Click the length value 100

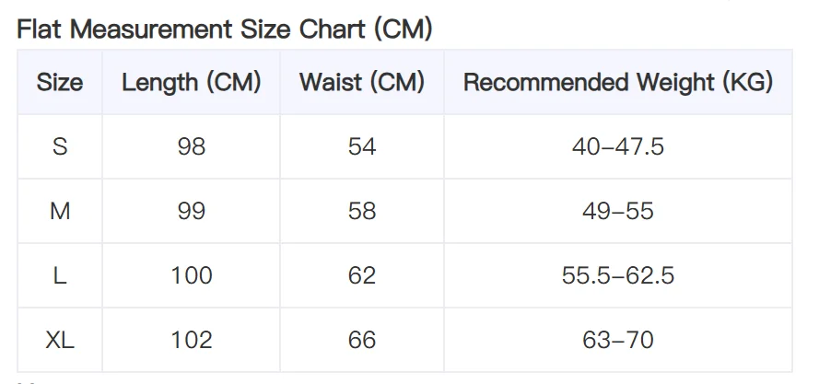192,275
